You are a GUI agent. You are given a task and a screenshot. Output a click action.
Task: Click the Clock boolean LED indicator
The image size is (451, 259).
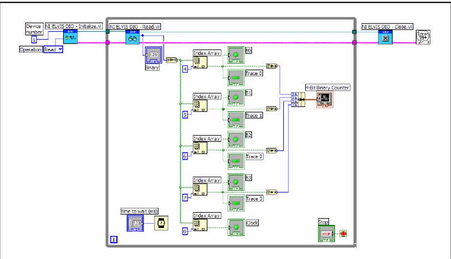[236, 227]
